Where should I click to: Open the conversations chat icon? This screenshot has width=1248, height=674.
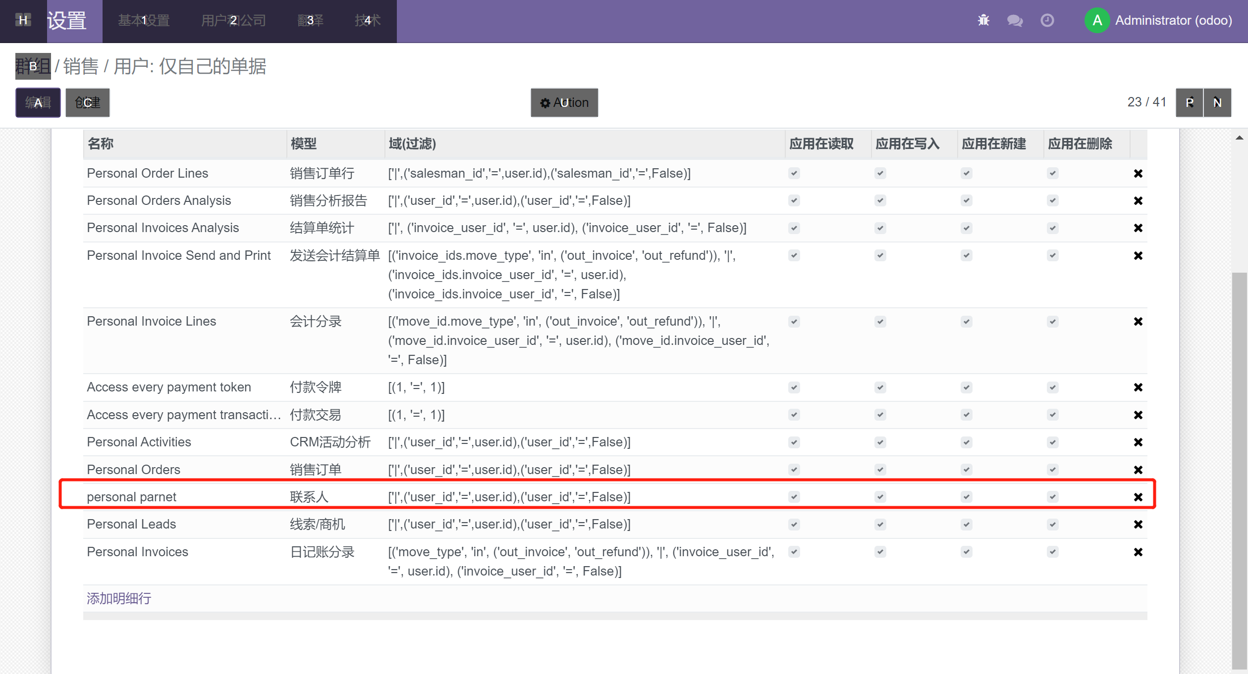click(x=1015, y=20)
